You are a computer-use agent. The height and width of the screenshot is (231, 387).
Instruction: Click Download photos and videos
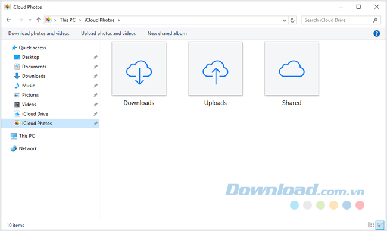(39, 33)
